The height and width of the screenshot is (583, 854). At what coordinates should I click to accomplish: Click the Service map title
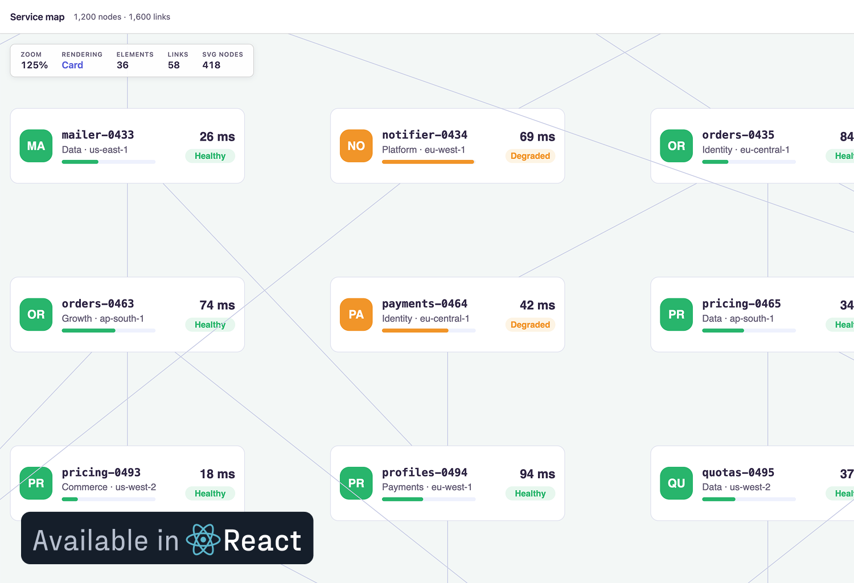(x=38, y=17)
